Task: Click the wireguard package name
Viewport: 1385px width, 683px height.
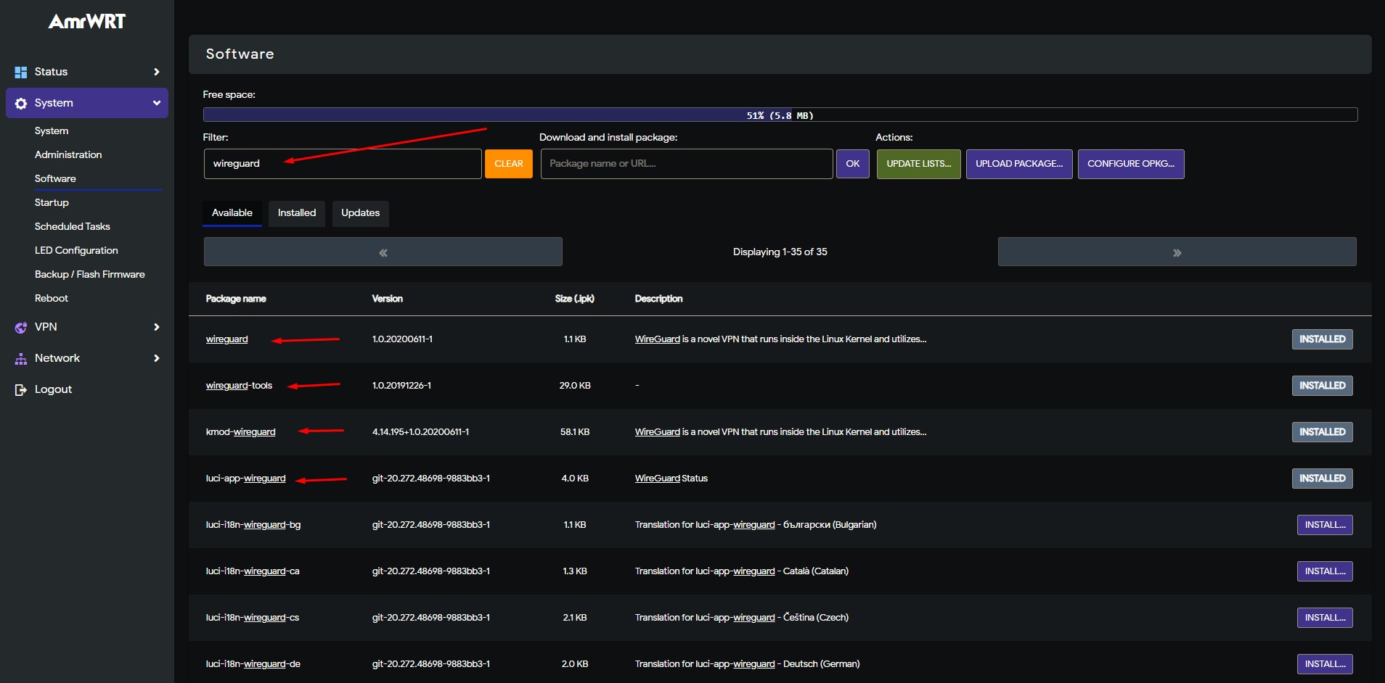Action: coord(227,339)
